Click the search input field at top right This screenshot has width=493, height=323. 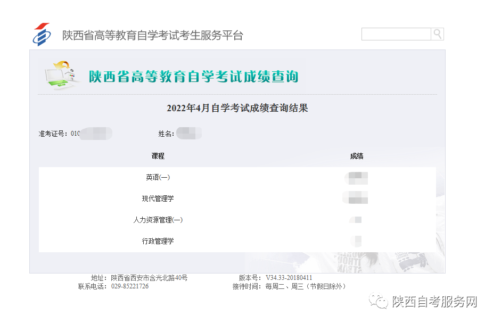pos(396,34)
